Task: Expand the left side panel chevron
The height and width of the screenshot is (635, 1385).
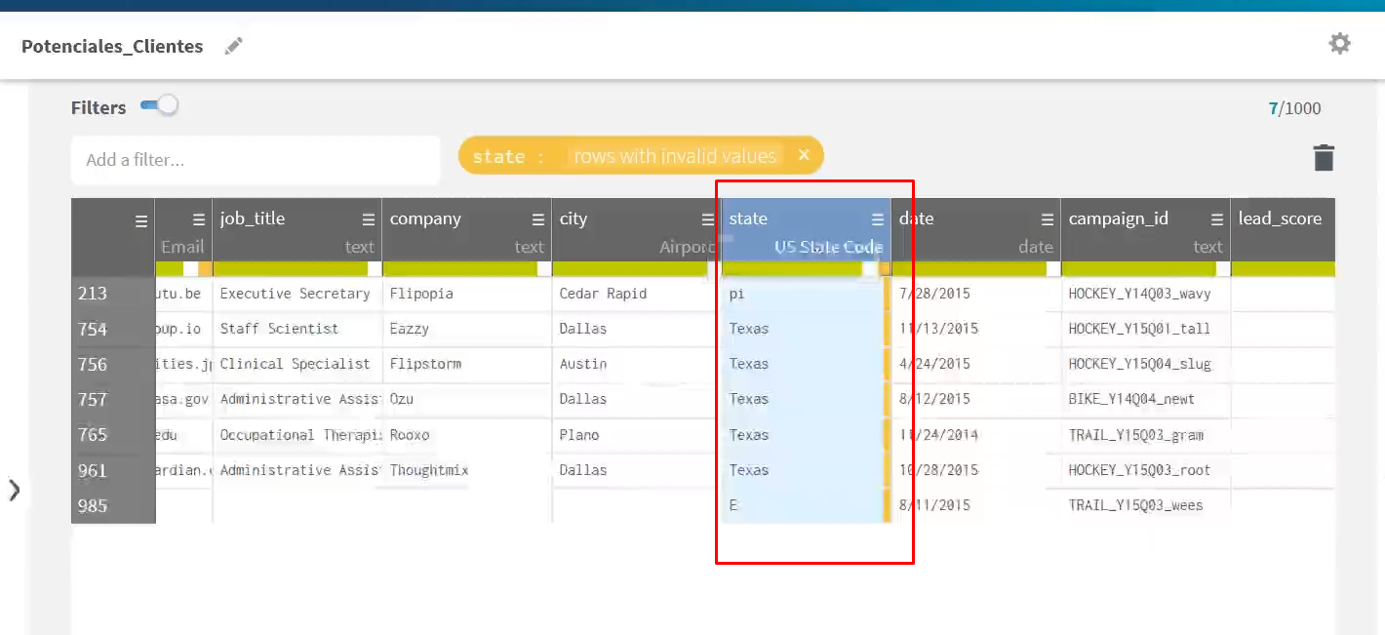Action: tap(16, 492)
